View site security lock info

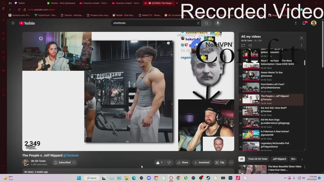pyautogui.click(x=25, y=10)
